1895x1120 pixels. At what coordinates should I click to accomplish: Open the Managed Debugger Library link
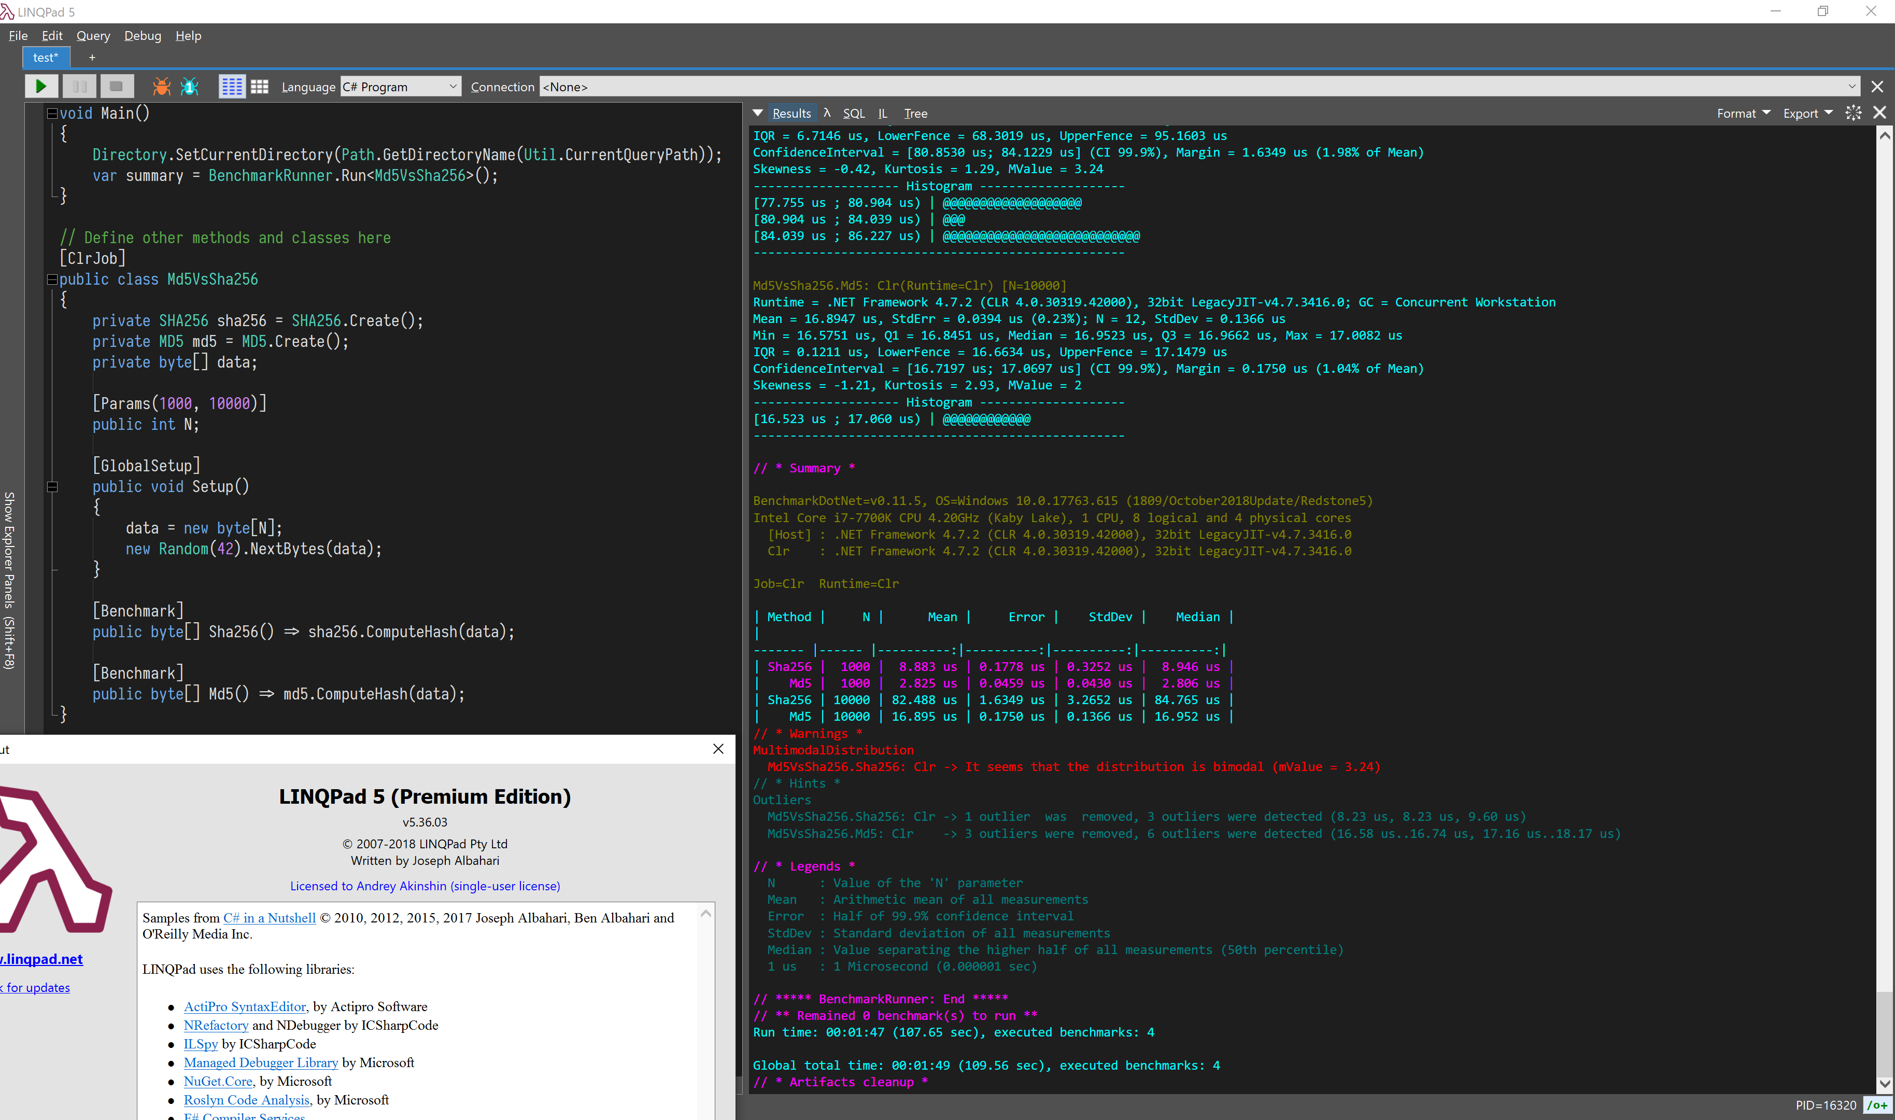[261, 1062]
